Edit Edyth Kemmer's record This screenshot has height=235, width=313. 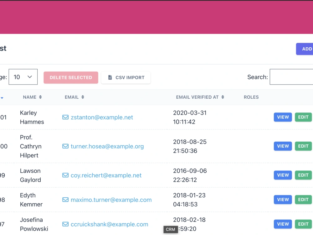pyautogui.click(x=303, y=200)
